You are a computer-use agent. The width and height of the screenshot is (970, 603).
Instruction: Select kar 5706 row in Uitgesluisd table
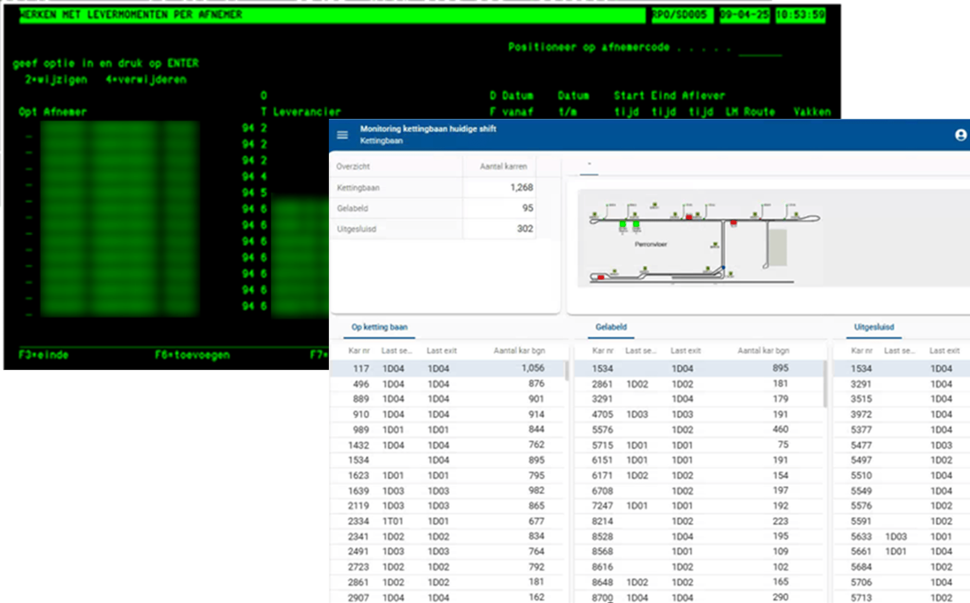click(x=902, y=582)
